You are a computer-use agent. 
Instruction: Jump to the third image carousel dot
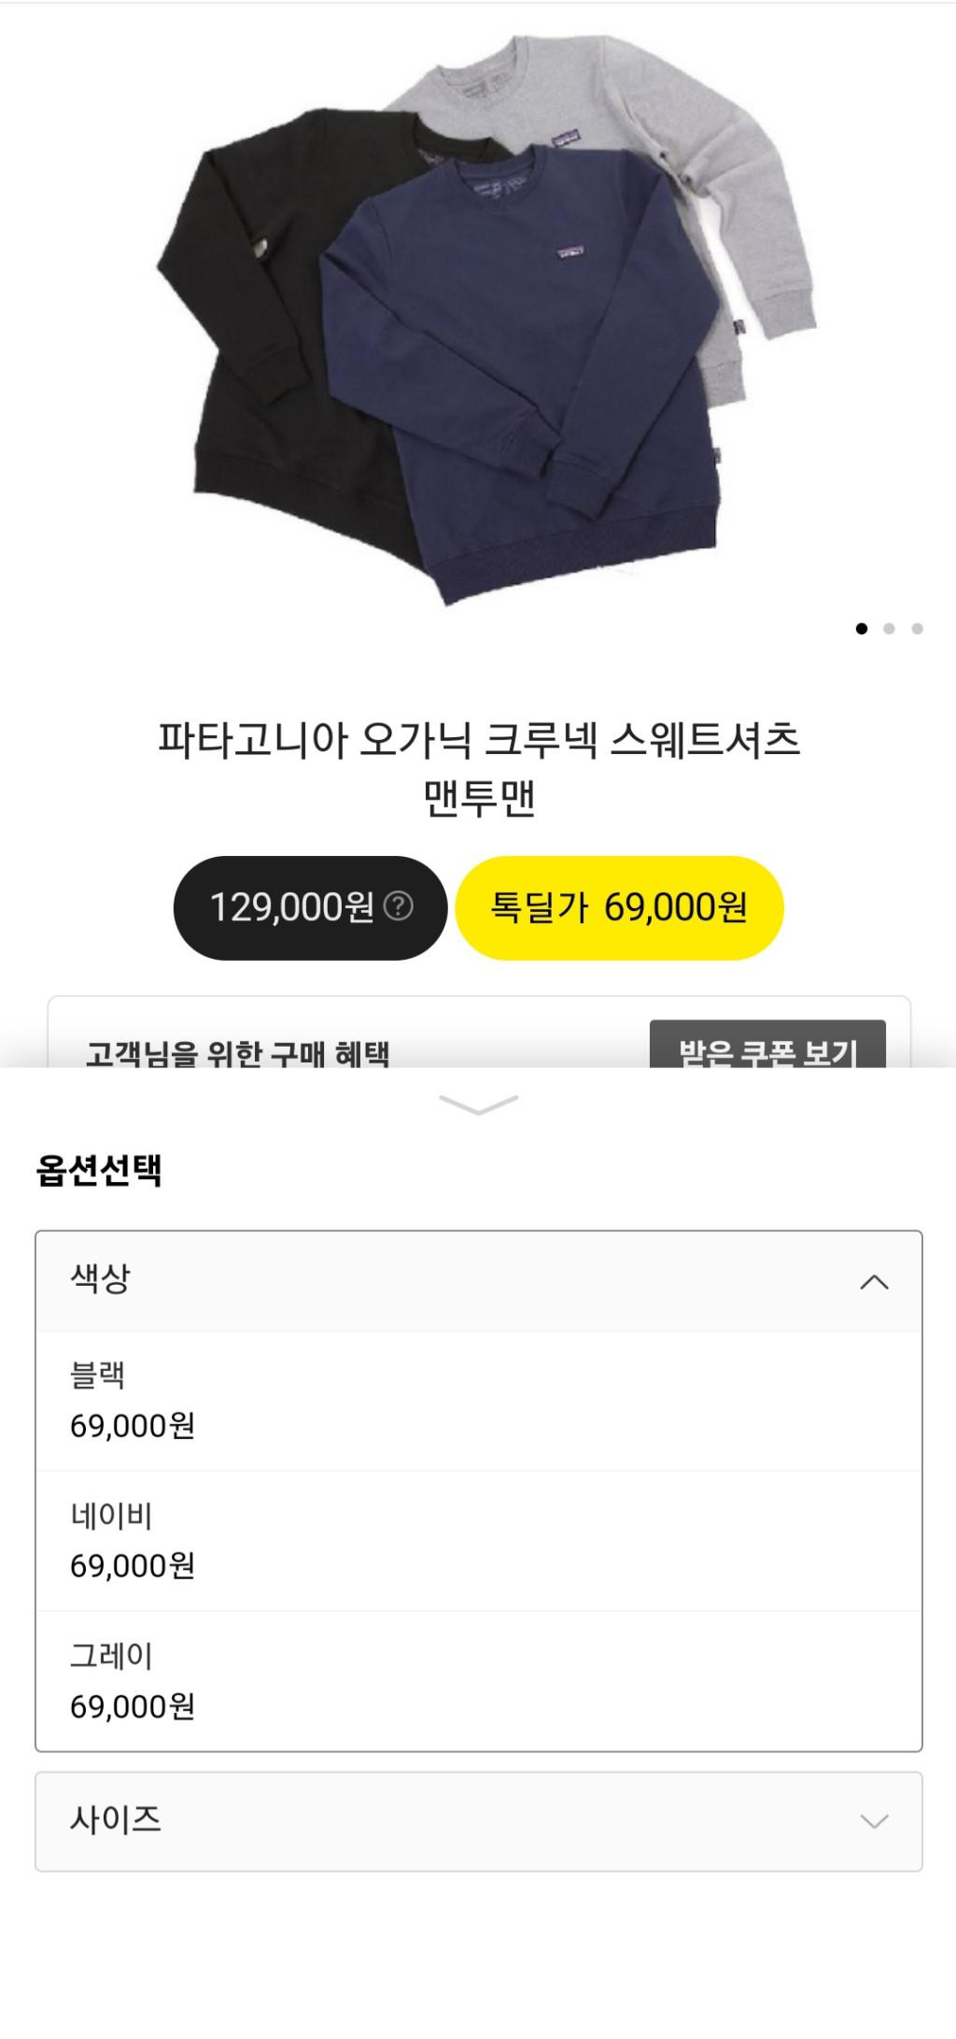[x=918, y=629]
